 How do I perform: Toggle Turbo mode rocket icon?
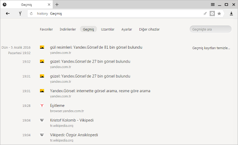point(205,14)
